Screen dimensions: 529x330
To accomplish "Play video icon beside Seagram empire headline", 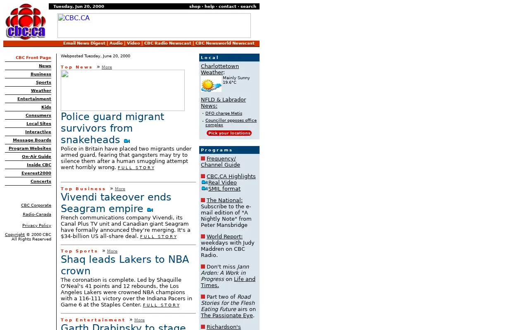I will tap(150, 210).
